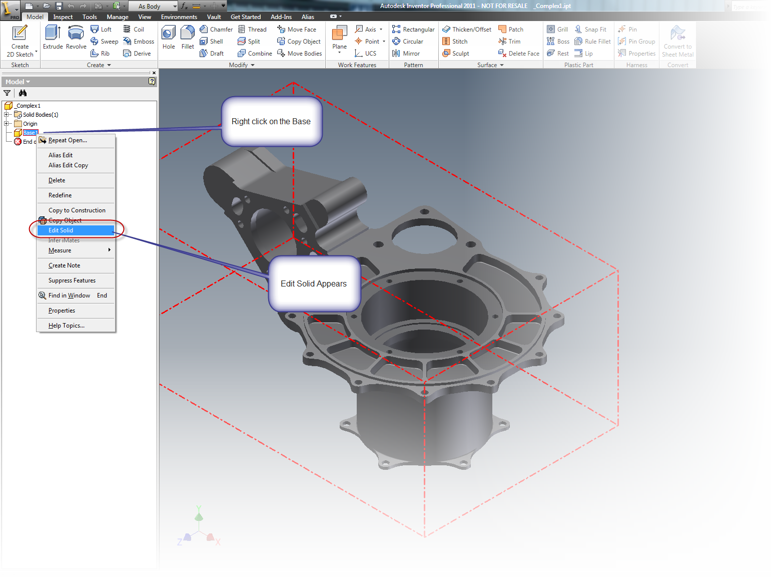Expand the Origin folder node
This screenshot has width=771, height=577.
[x=6, y=124]
